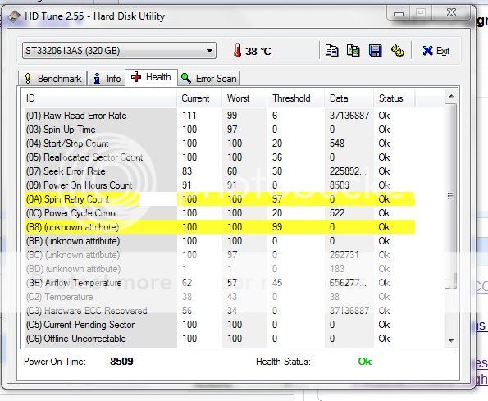The width and height of the screenshot is (488, 401).
Task: Sort by the Current column header
Action: tap(199, 98)
